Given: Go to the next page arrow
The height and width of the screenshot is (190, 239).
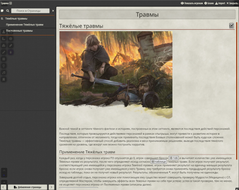Looking at the screenshot, I should 52,187.
